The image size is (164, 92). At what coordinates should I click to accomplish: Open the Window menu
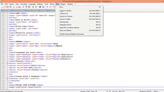(70, 4)
